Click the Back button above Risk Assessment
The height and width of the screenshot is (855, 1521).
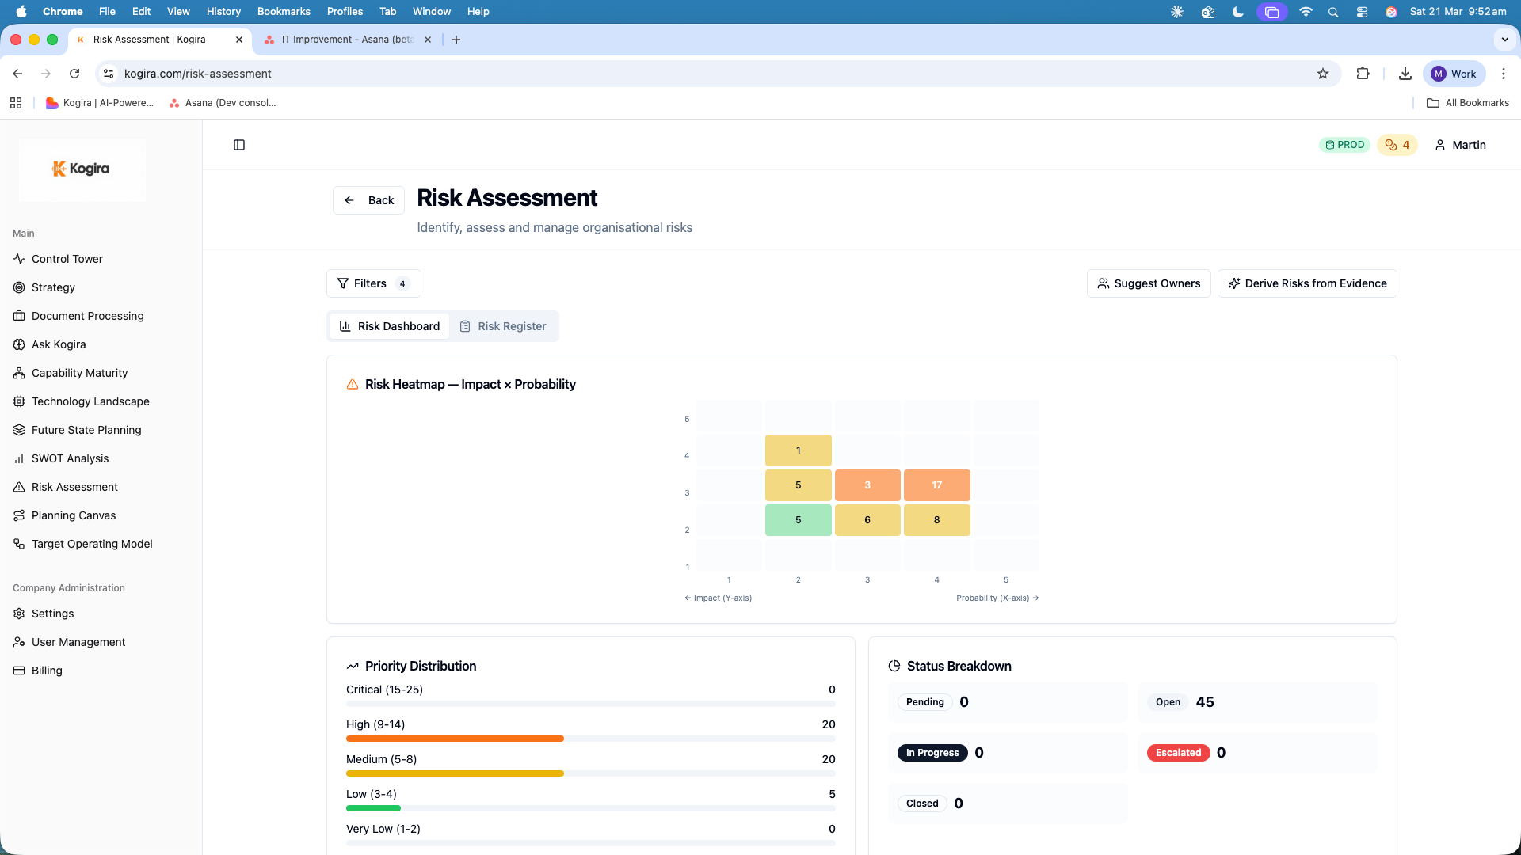[x=368, y=200]
